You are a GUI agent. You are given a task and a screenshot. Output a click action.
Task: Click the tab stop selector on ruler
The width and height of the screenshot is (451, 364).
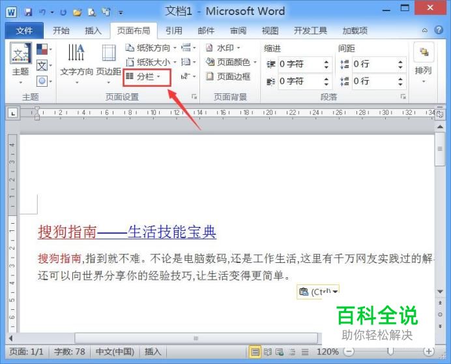tap(13, 114)
